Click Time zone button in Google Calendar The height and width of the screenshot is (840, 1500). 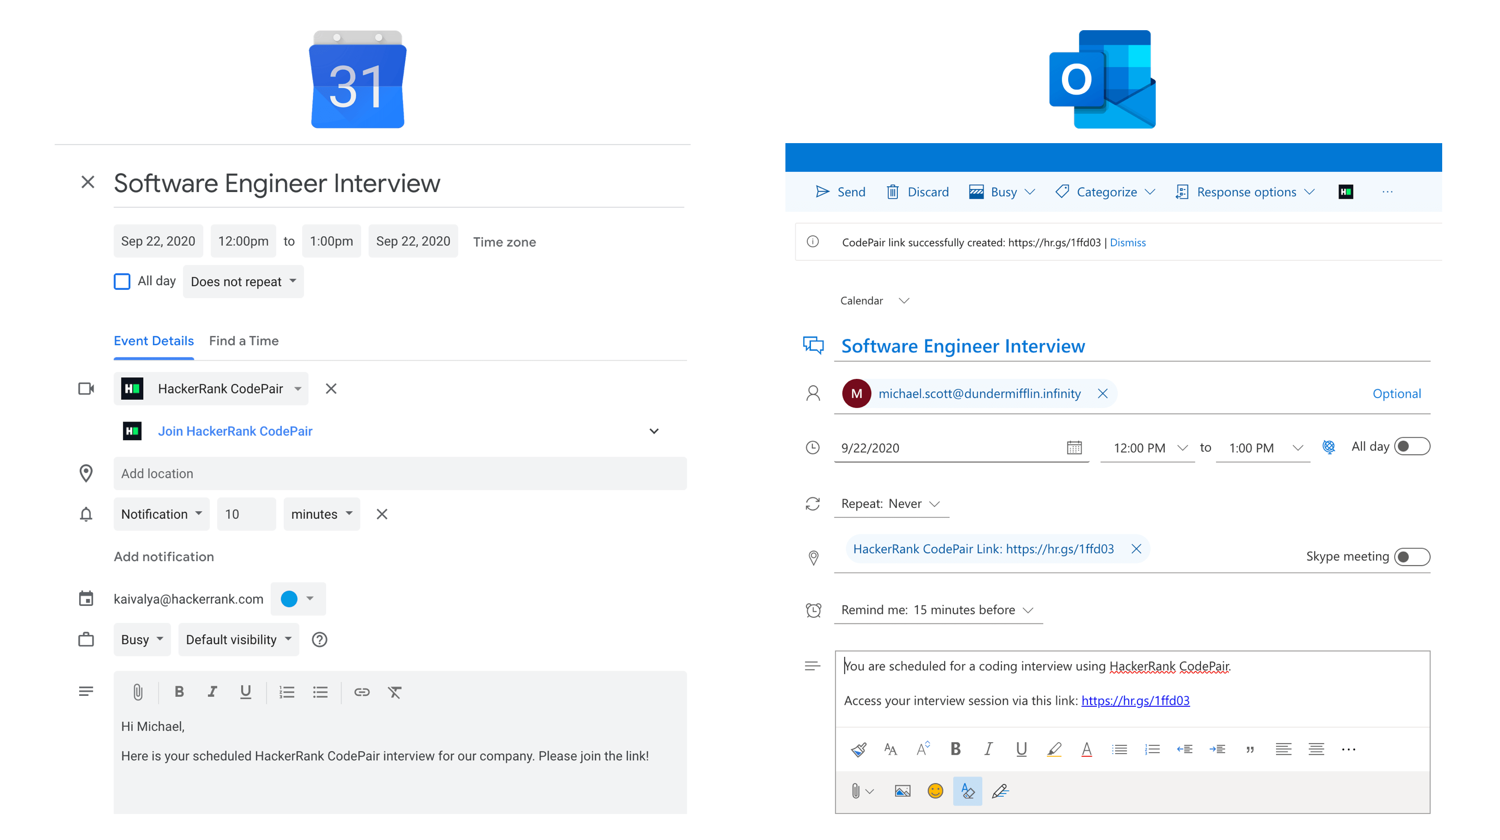tap(504, 241)
